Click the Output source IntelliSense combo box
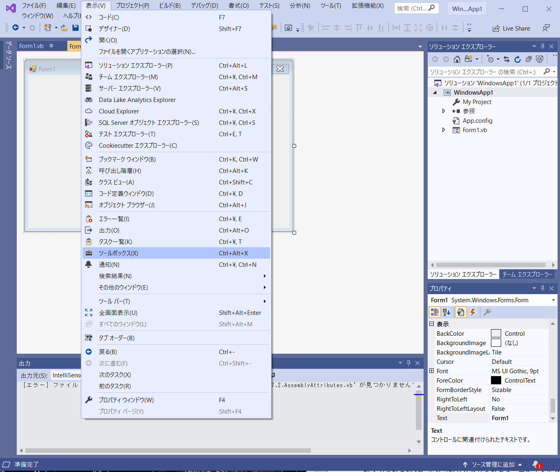Viewport: 560px width, 472px height. [66, 375]
